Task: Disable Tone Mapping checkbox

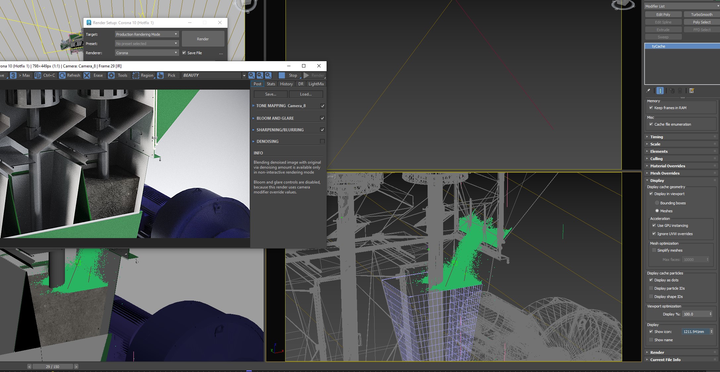Action: click(x=323, y=106)
